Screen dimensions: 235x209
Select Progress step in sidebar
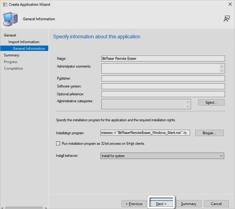coord(11,62)
